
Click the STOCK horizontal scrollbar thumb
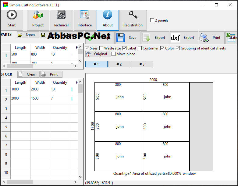(20, 182)
